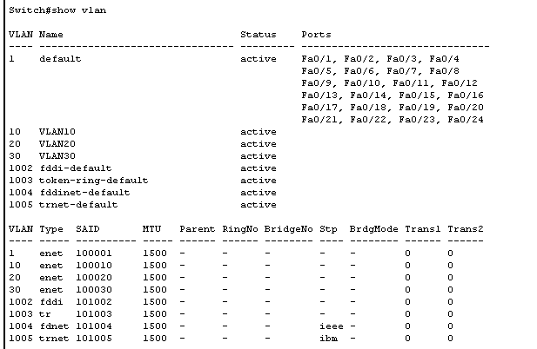
Task: Click token-ring-default VLAN name
Action: point(93,181)
